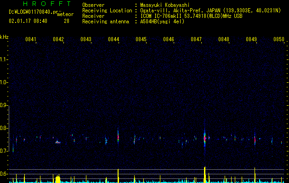
Task: Click the date stamp 02.01.17 08:40
Action: pyautogui.click(x=28, y=21)
